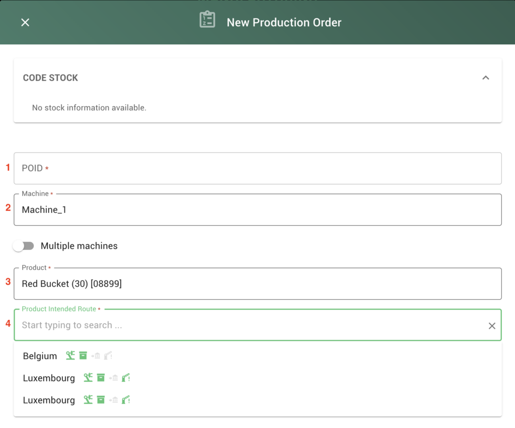The image size is (515, 428).
Task: Open the Product dropdown with Red Bucket
Action: click(x=257, y=284)
